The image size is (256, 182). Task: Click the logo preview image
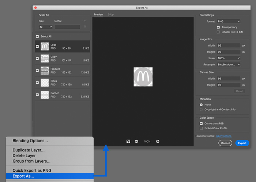(143, 77)
